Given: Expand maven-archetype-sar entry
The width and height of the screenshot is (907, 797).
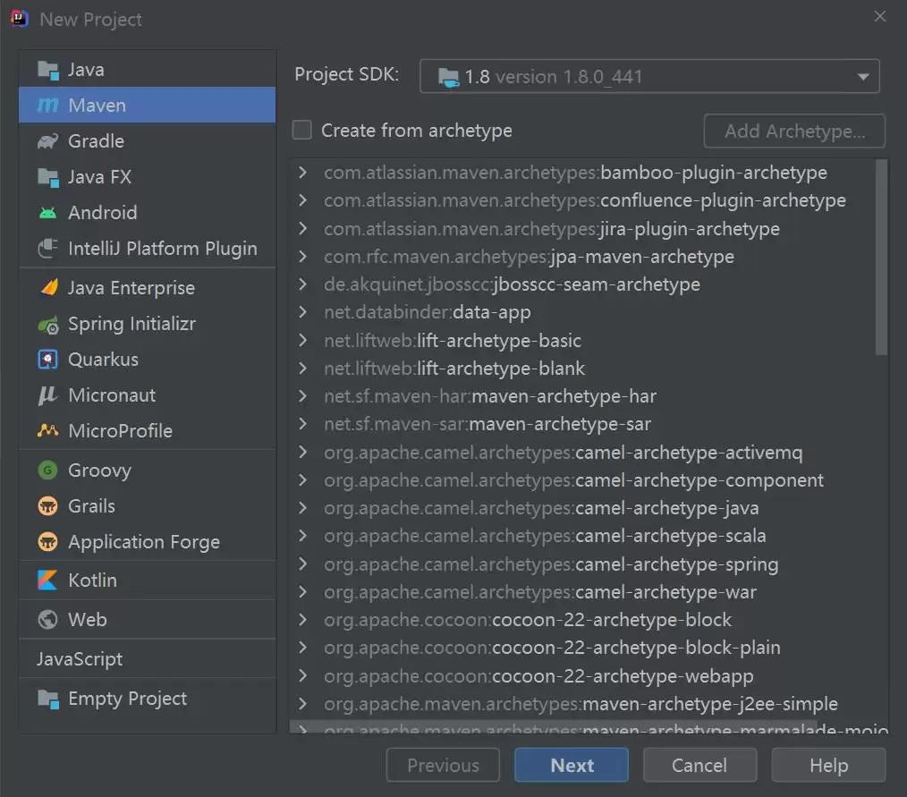Looking at the screenshot, I should click(x=302, y=424).
